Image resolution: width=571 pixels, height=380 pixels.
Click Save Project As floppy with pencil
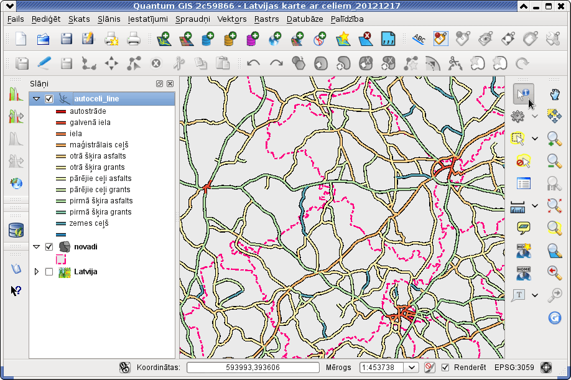coord(88,39)
